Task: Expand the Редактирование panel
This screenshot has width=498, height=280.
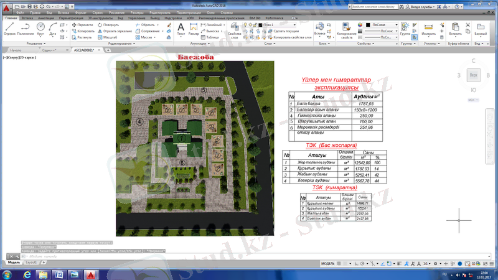Action: click(x=121, y=44)
